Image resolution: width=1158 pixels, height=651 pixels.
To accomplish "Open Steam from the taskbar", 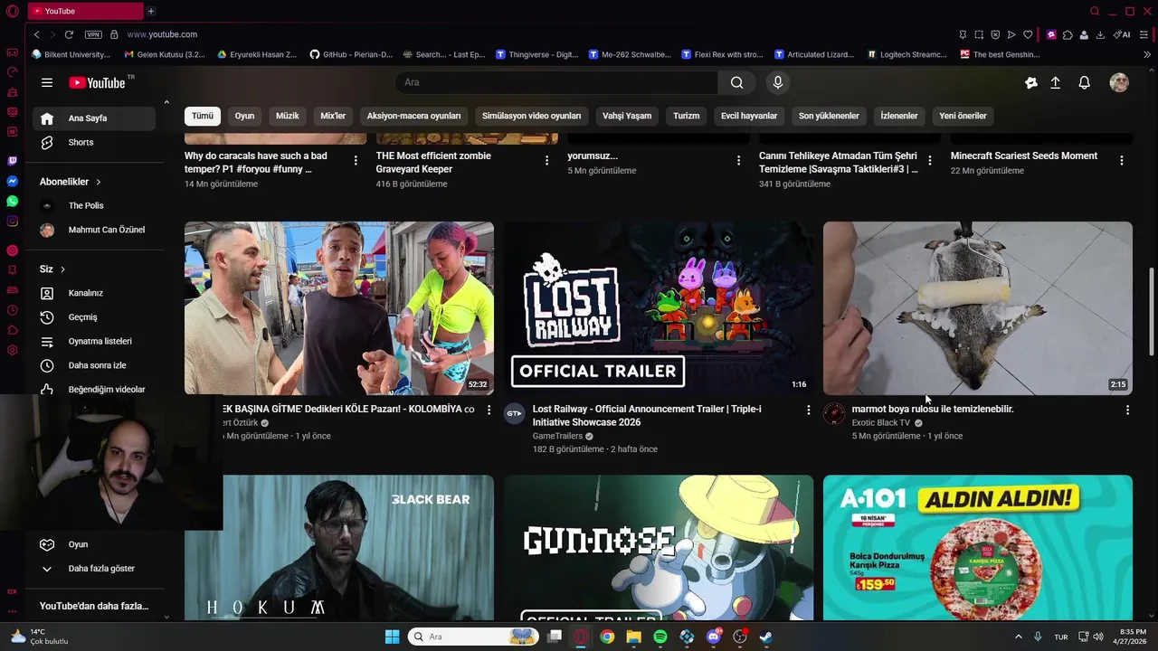I will point(765,637).
